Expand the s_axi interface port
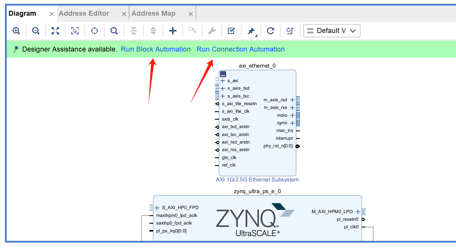 [x=223, y=81]
